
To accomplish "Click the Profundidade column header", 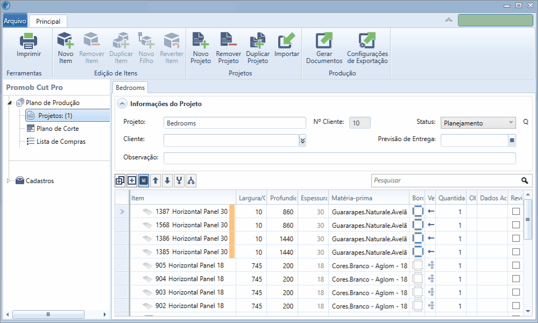I will click(x=282, y=198).
